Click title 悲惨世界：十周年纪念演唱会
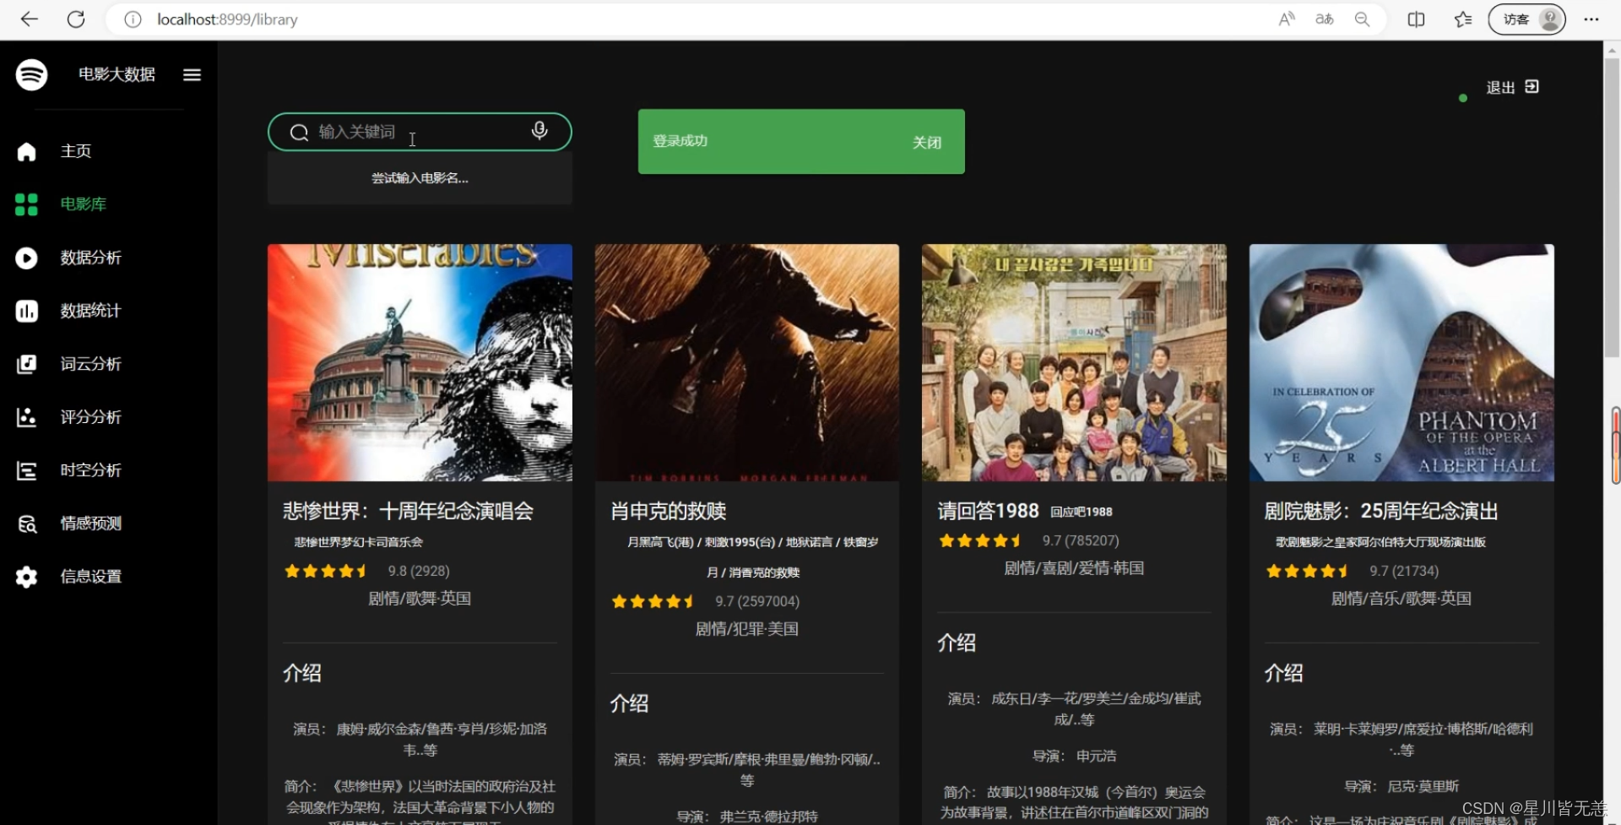 tap(408, 511)
